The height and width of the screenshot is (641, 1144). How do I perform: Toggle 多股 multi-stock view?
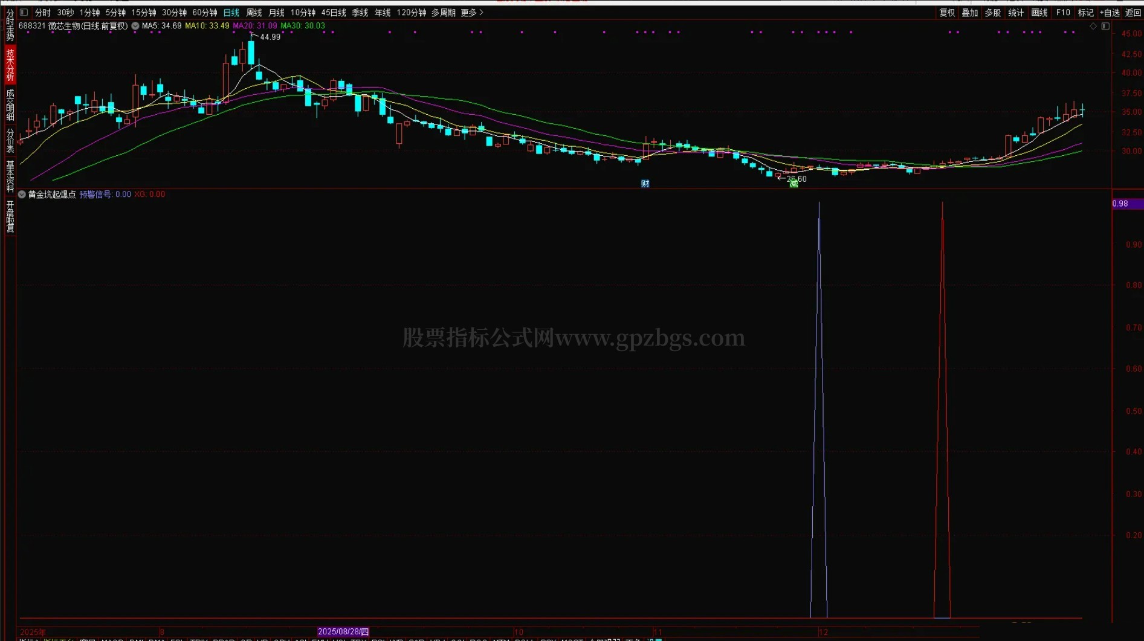point(993,12)
